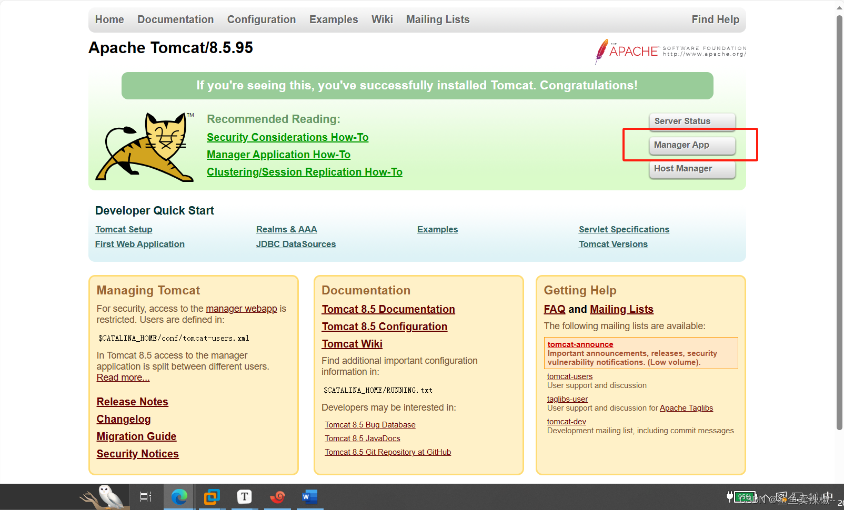Viewport: 844px width, 510px height.
Task: Open Tomcat 8.5 Configuration link
Action: pyautogui.click(x=385, y=327)
